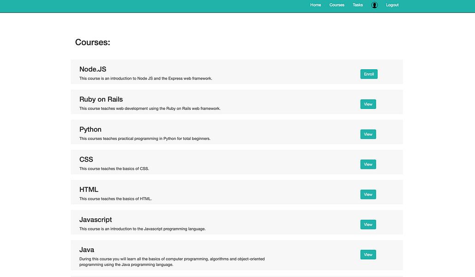This screenshot has height=277, width=475.
Task: Open the Courses nav link
Action: (x=337, y=5)
